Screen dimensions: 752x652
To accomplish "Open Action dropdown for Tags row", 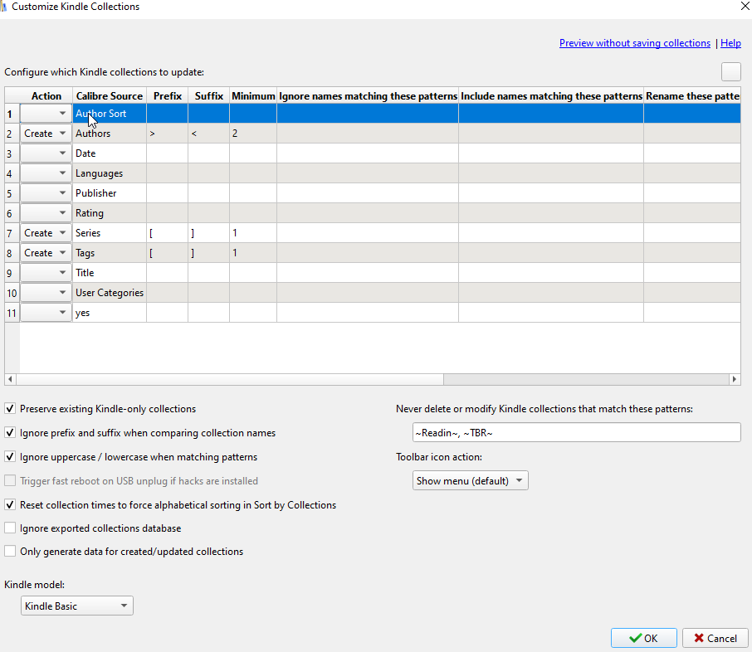I will tap(46, 253).
